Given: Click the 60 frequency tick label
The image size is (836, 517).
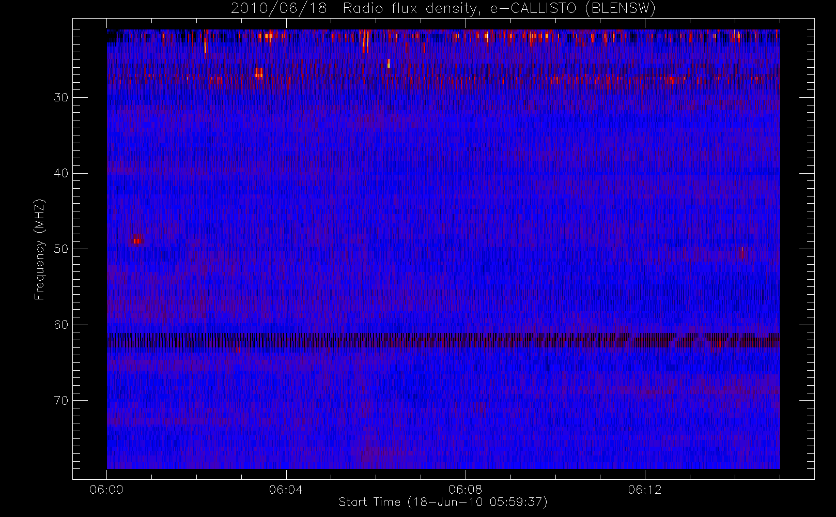Looking at the screenshot, I should [x=61, y=325].
